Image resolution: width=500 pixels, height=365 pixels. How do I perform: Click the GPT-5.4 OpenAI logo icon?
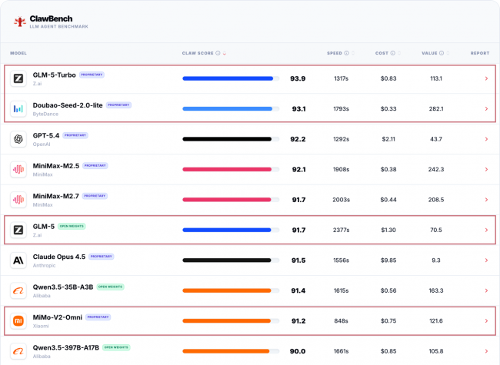pyautogui.click(x=18, y=139)
